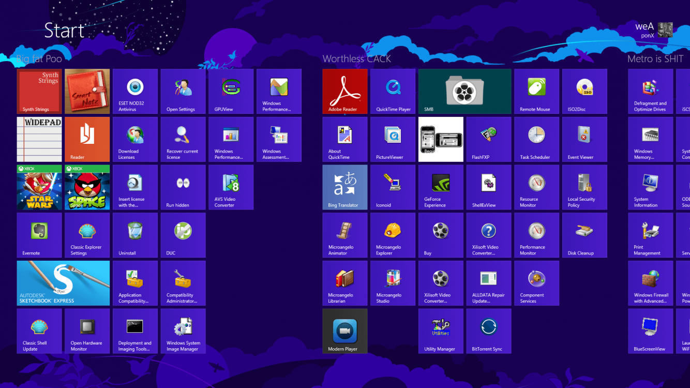
Task: Open ESET NOD32 Antivirus tile
Action: (135, 91)
